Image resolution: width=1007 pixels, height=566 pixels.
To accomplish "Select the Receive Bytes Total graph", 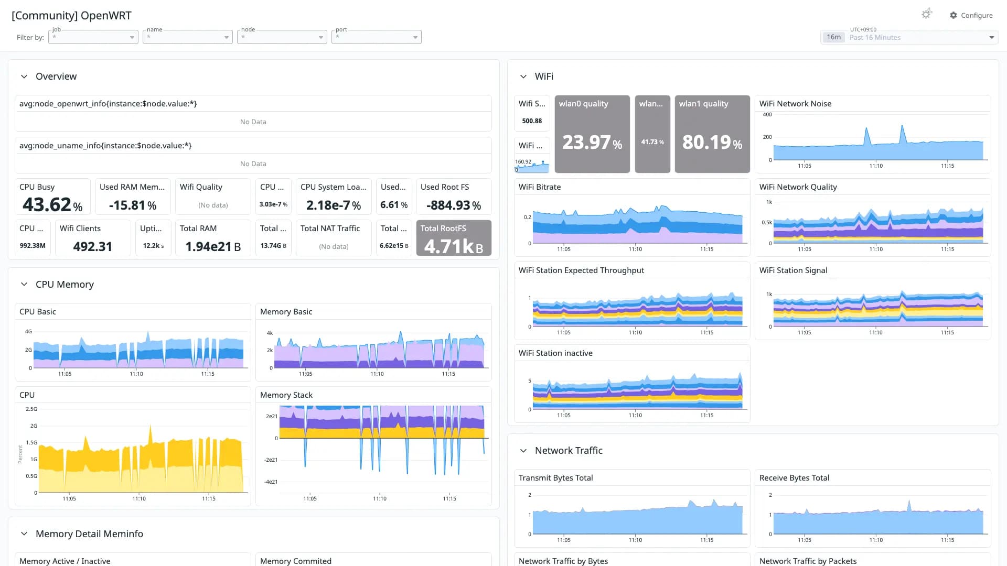I will (x=873, y=508).
